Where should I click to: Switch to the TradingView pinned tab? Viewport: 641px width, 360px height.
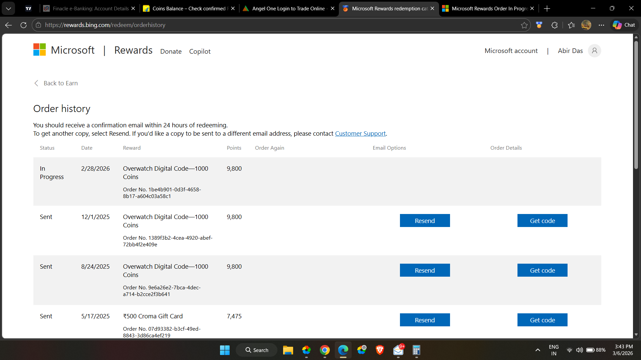[29, 8]
